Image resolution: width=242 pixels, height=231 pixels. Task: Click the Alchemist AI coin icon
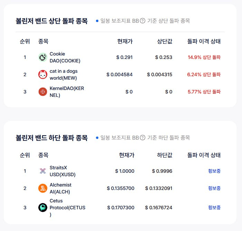[x=43, y=188]
